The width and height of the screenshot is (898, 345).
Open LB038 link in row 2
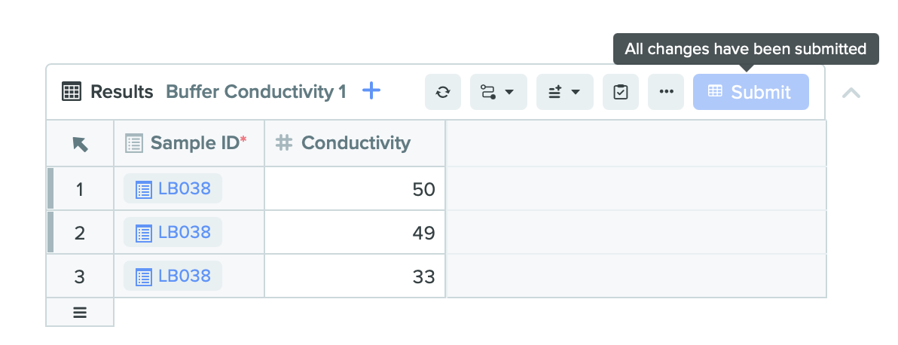coord(184,232)
